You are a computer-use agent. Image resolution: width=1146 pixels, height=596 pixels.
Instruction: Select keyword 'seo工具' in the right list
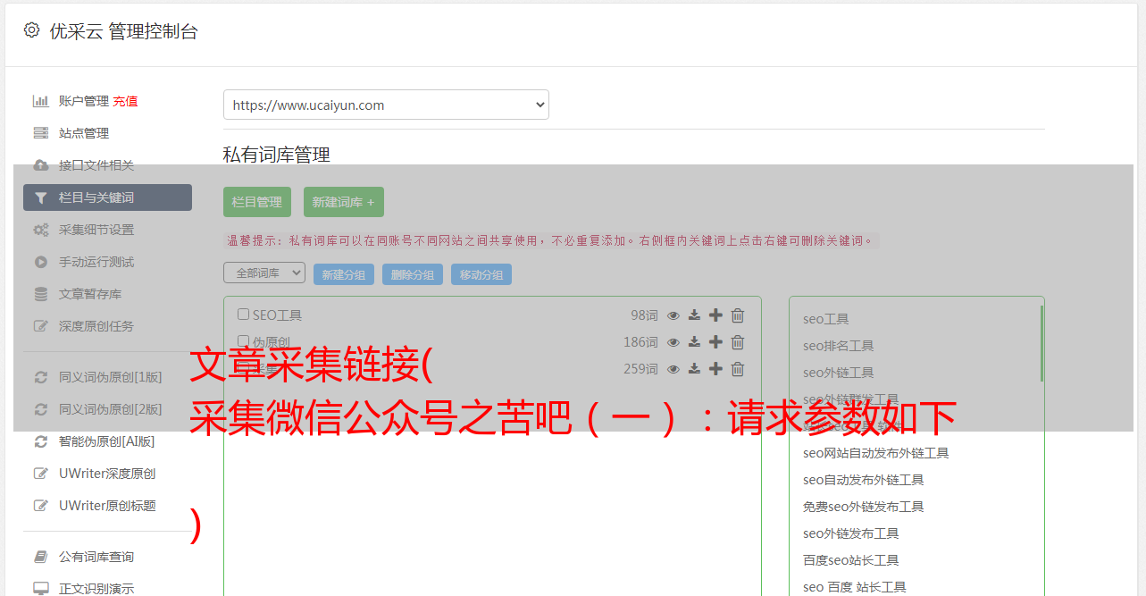(x=826, y=319)
